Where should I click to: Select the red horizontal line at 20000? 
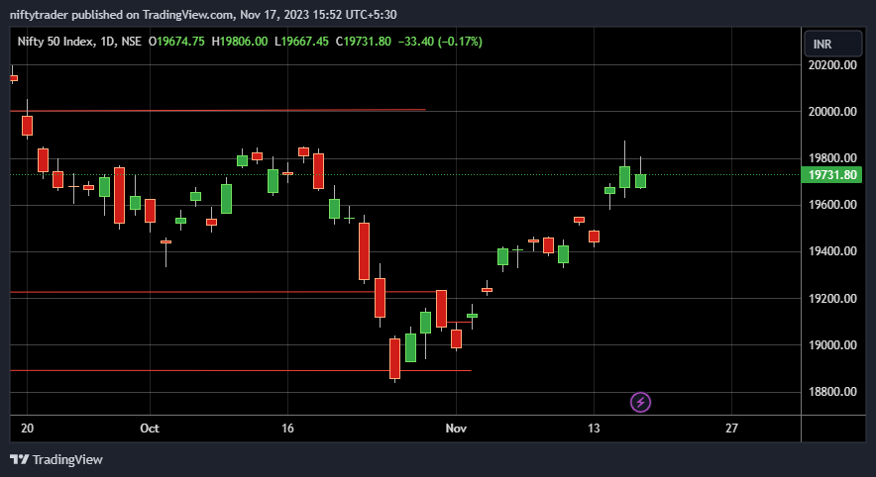[x=218, y=111]
